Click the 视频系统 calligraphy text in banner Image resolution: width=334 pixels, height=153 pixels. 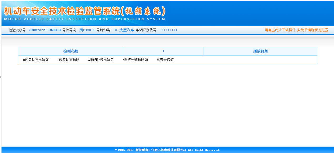(x=144, y=11)
